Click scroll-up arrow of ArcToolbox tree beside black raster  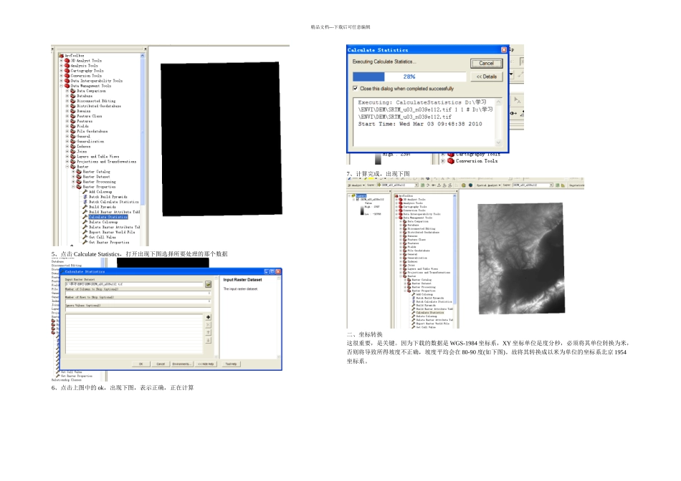[x=143, y=56]
